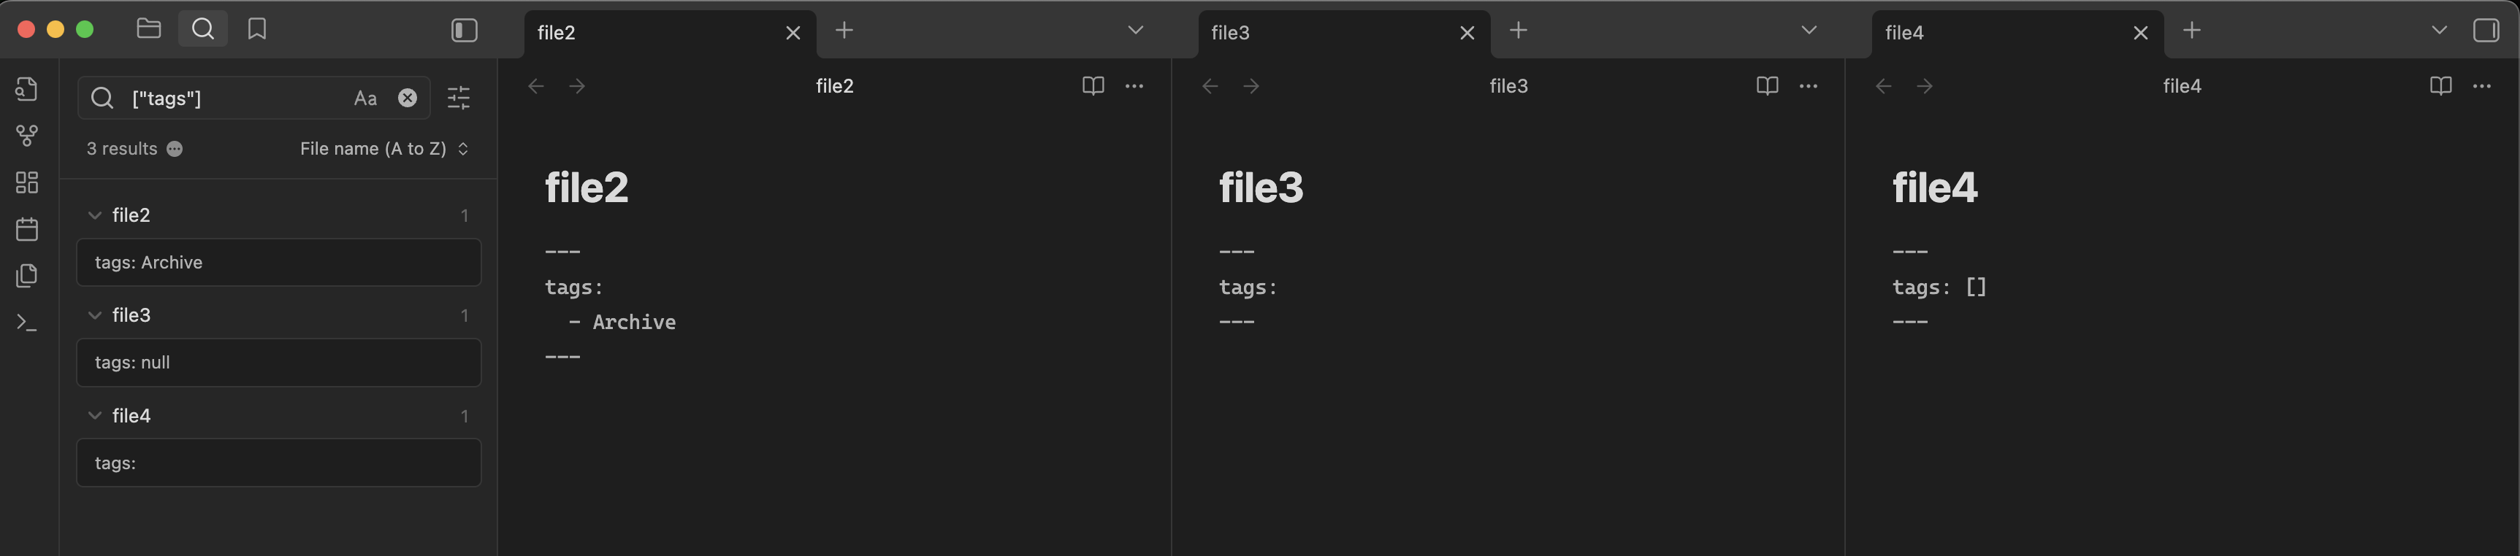Open daily note calendar icon

28,230
